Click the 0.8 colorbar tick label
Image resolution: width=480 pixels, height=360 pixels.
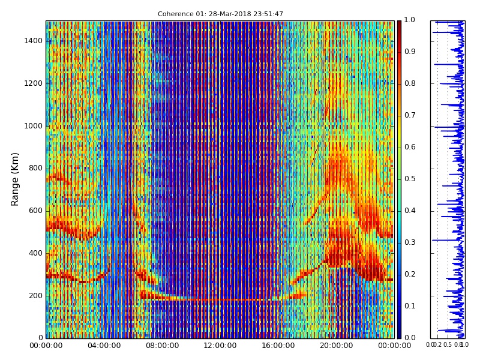(410, 83)
